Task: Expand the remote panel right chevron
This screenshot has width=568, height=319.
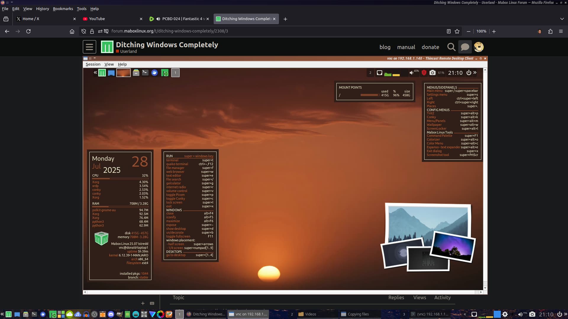Action: (x=475, y=72)
